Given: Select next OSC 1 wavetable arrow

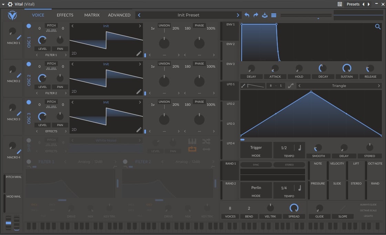Looking at the screenshot, I should pos(140,26).
